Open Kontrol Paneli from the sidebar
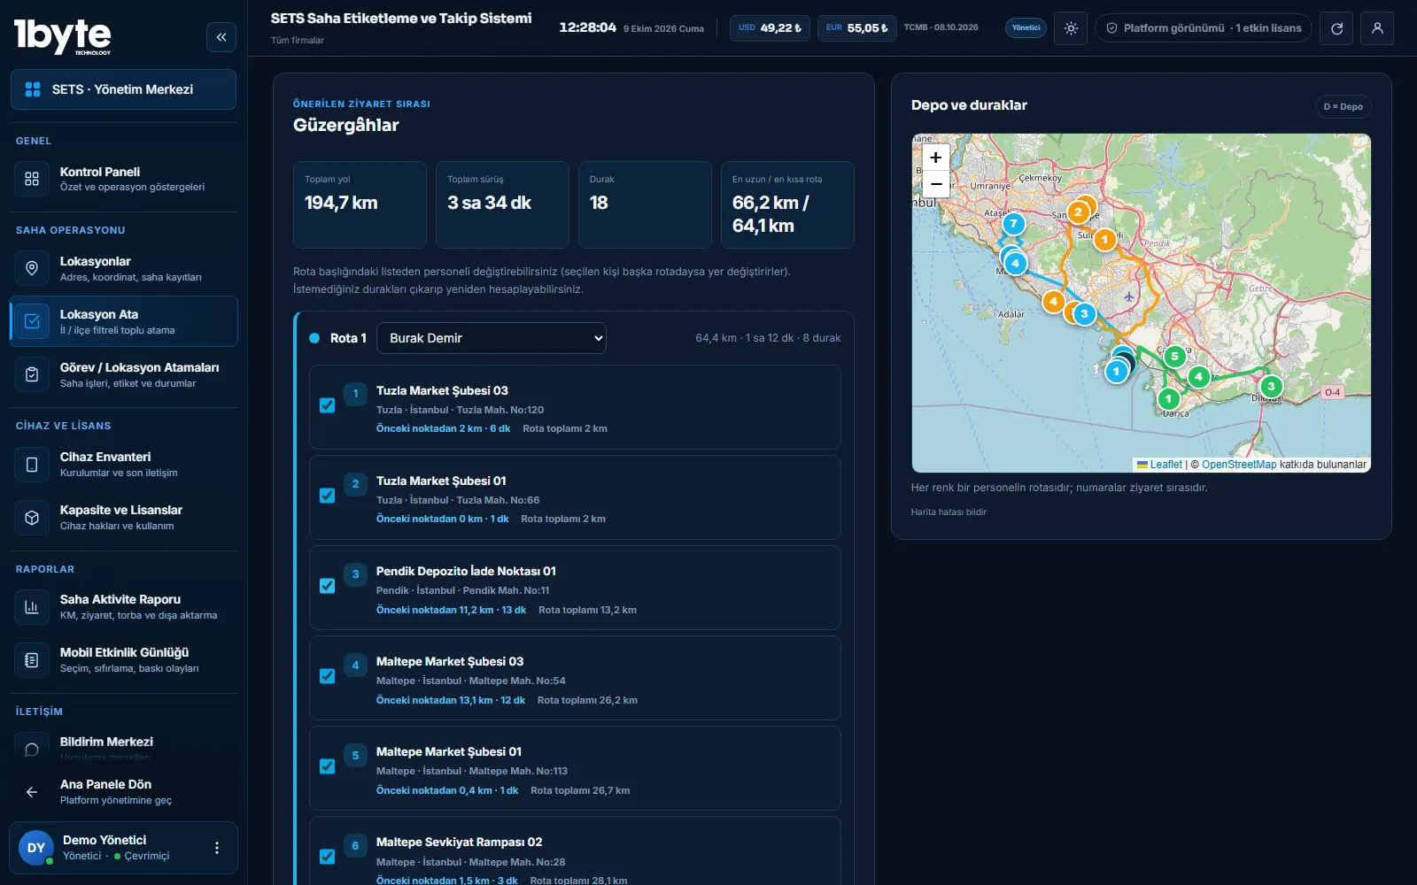This screenshot has height=885, width=1417. point(123,179)
